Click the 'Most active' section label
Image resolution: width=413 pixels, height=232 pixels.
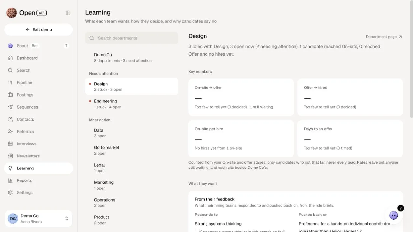[100, 120]
